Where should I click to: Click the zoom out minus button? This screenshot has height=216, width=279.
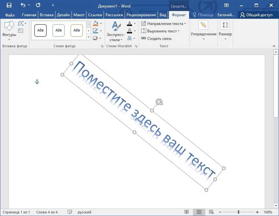(x=220, y=212)
